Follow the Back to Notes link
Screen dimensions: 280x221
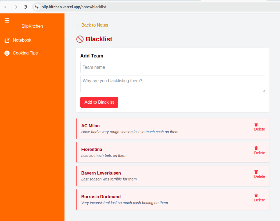pos(92,25)
